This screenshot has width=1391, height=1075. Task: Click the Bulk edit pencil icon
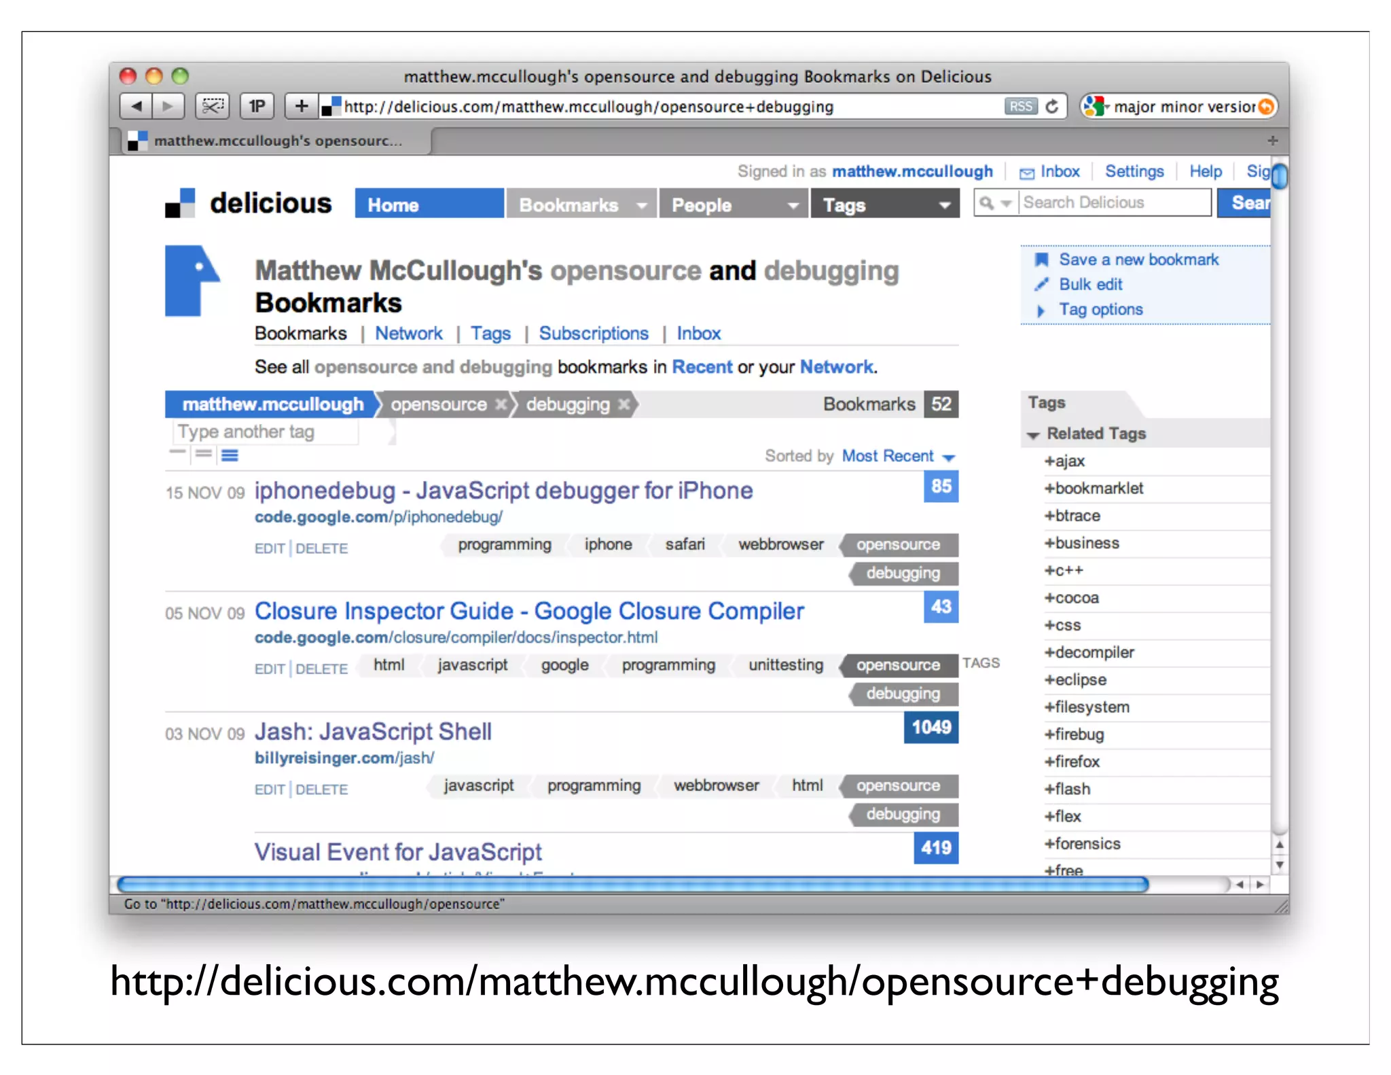tap(1041, 285)
